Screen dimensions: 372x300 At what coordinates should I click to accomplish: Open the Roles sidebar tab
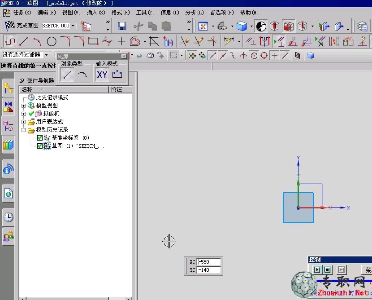coord(9,236)
